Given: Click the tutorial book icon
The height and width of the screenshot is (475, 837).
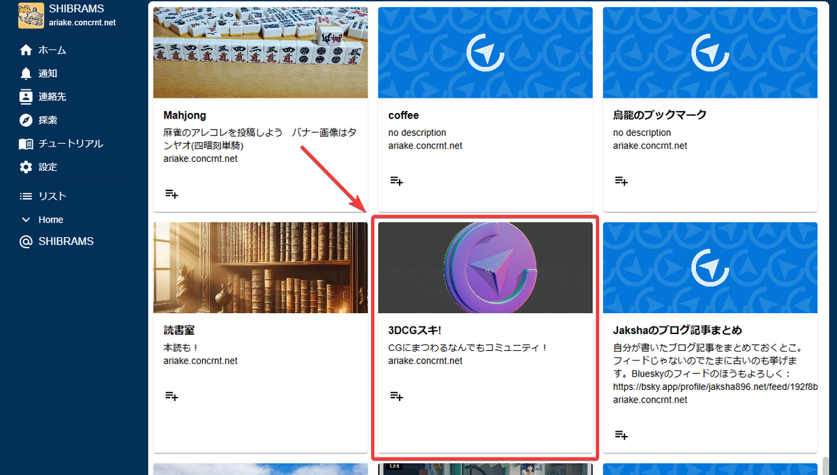Looking at the screenshot, I should 26,144.
